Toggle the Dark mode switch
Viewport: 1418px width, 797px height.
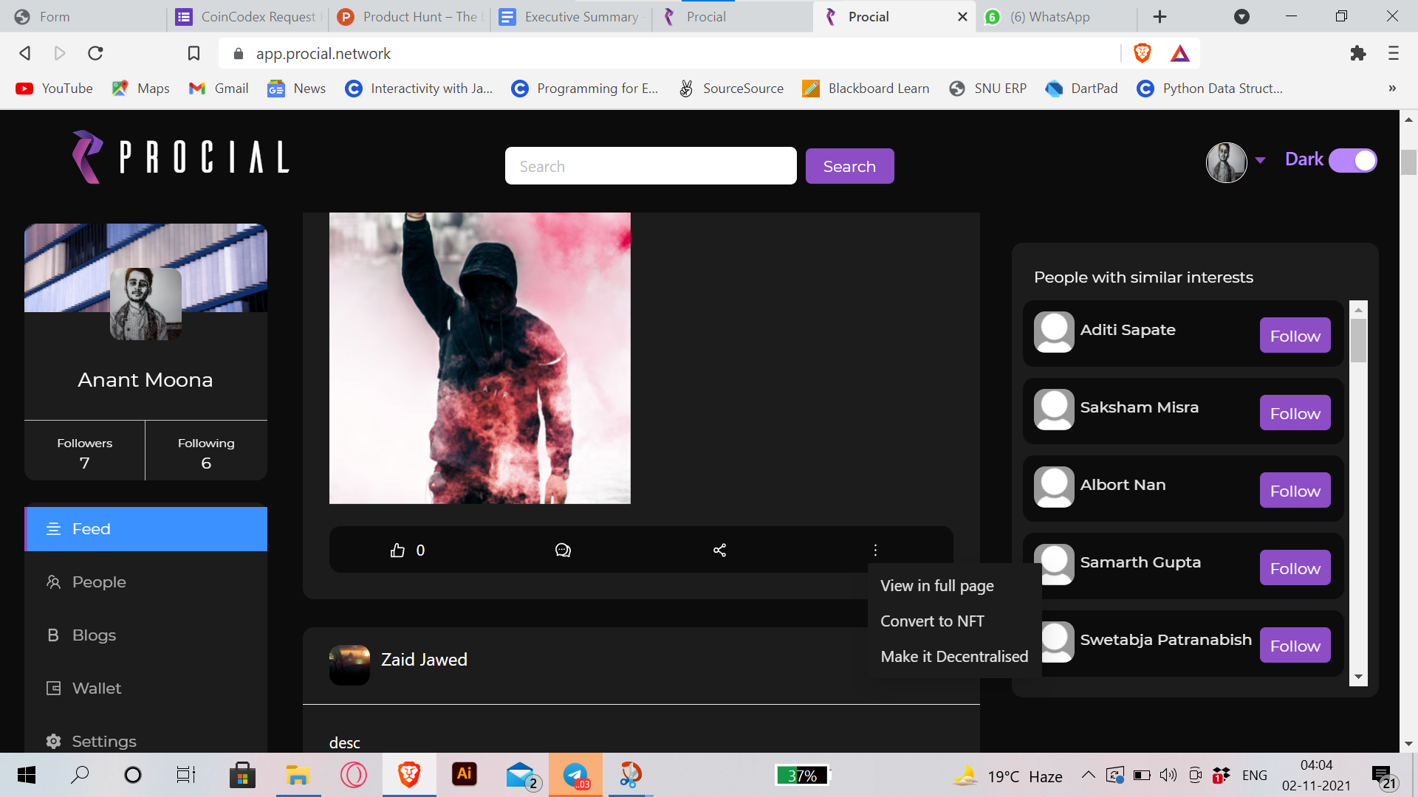coord(1353,160)
